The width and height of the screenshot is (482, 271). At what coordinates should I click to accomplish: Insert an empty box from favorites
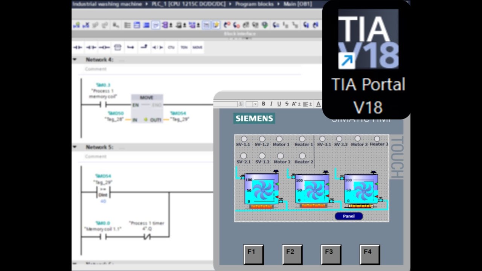118,47
